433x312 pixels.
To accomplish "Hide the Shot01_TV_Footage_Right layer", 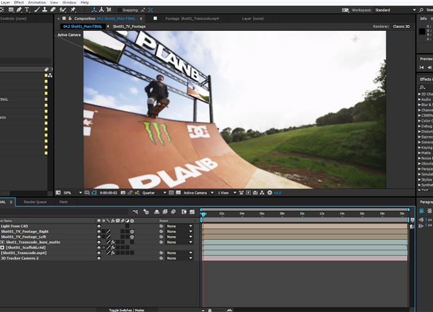I will click(99, 232).
